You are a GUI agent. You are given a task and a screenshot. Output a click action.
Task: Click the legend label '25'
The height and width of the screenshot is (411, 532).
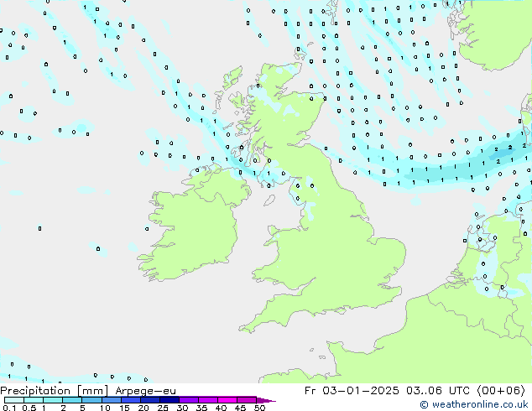pos(163,408)
